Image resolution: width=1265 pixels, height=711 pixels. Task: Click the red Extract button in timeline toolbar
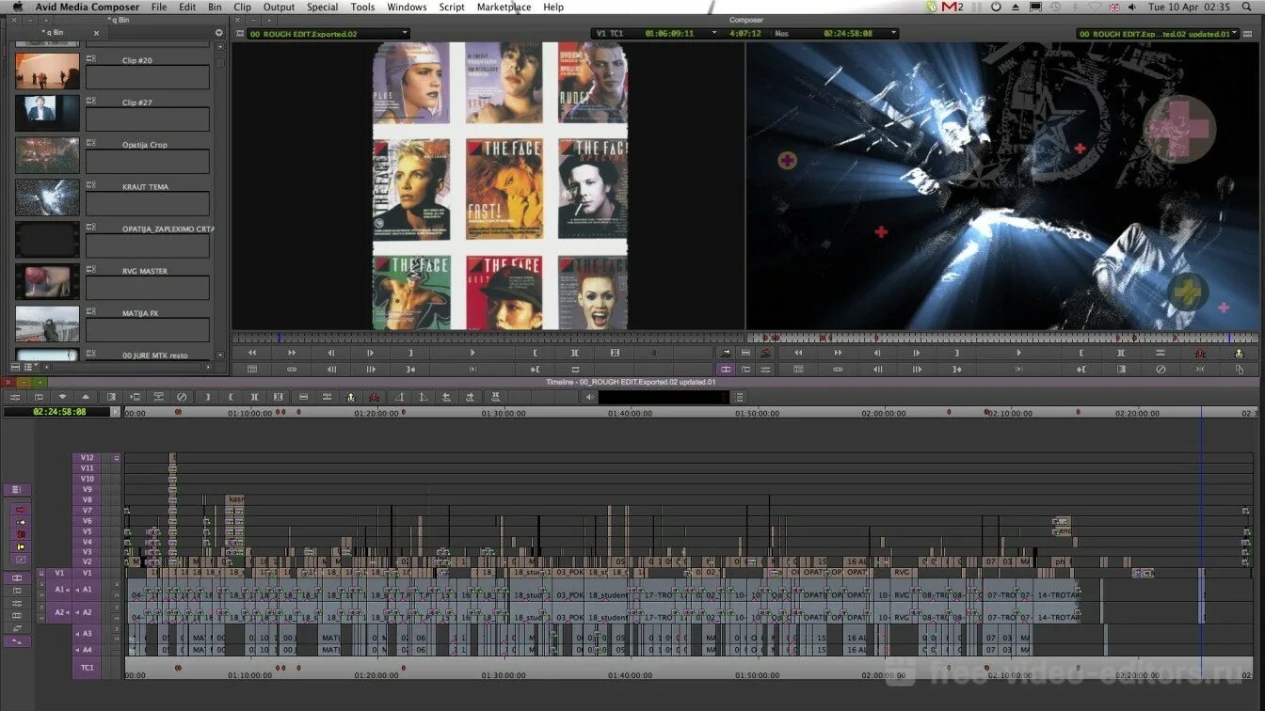click(374, 397)
